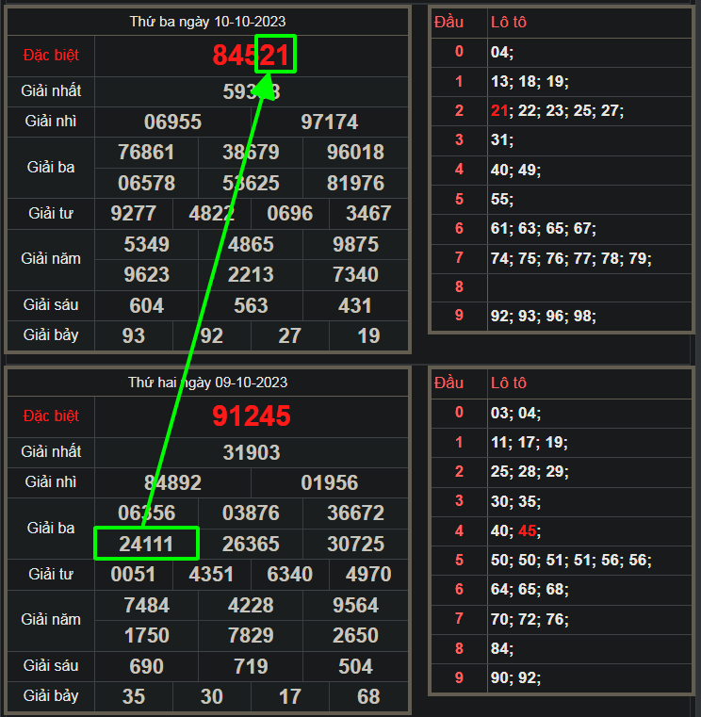Select fifth prize number 7340
Viewport: 701px width, 717px height.
click(x=355, y=275)
